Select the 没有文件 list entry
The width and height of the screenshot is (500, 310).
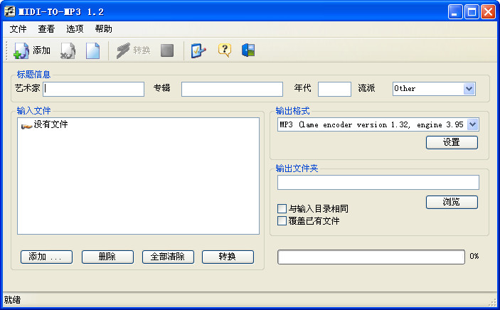click(x=50, y=124)
